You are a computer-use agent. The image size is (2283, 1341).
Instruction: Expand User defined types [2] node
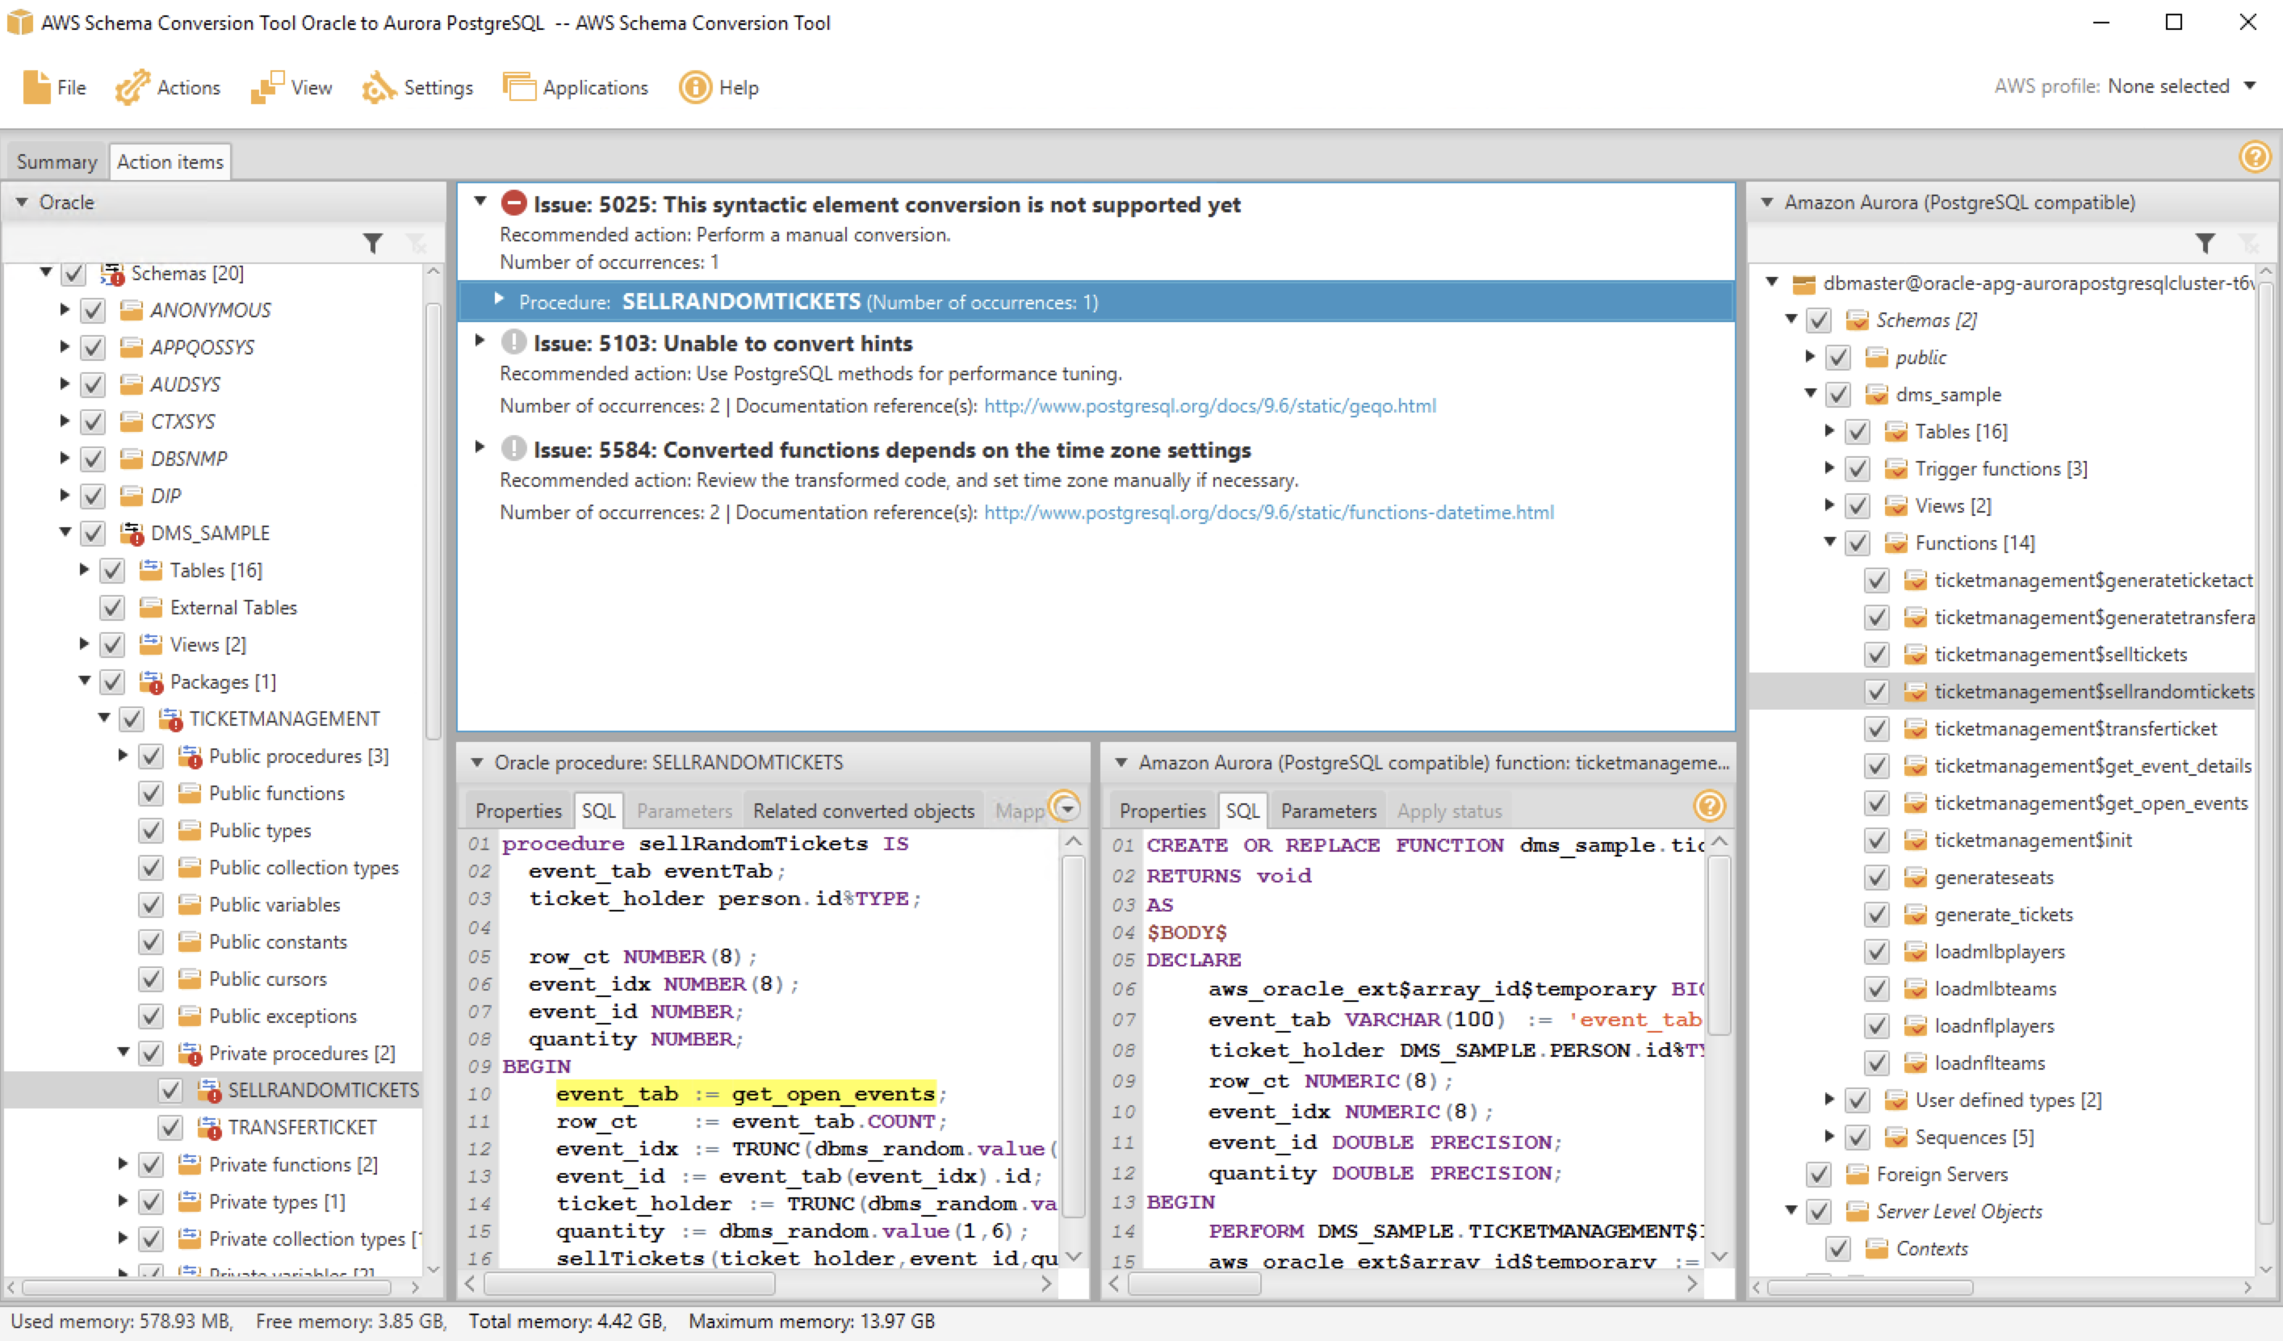pyautogui.click(x=1829, y=1099)
